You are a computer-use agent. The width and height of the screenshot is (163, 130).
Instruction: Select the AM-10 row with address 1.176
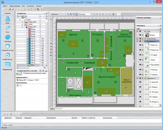tap(31, 39)
